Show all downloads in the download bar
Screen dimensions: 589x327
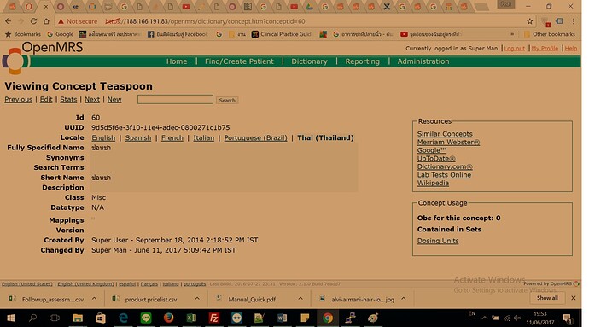coord(547,298)
